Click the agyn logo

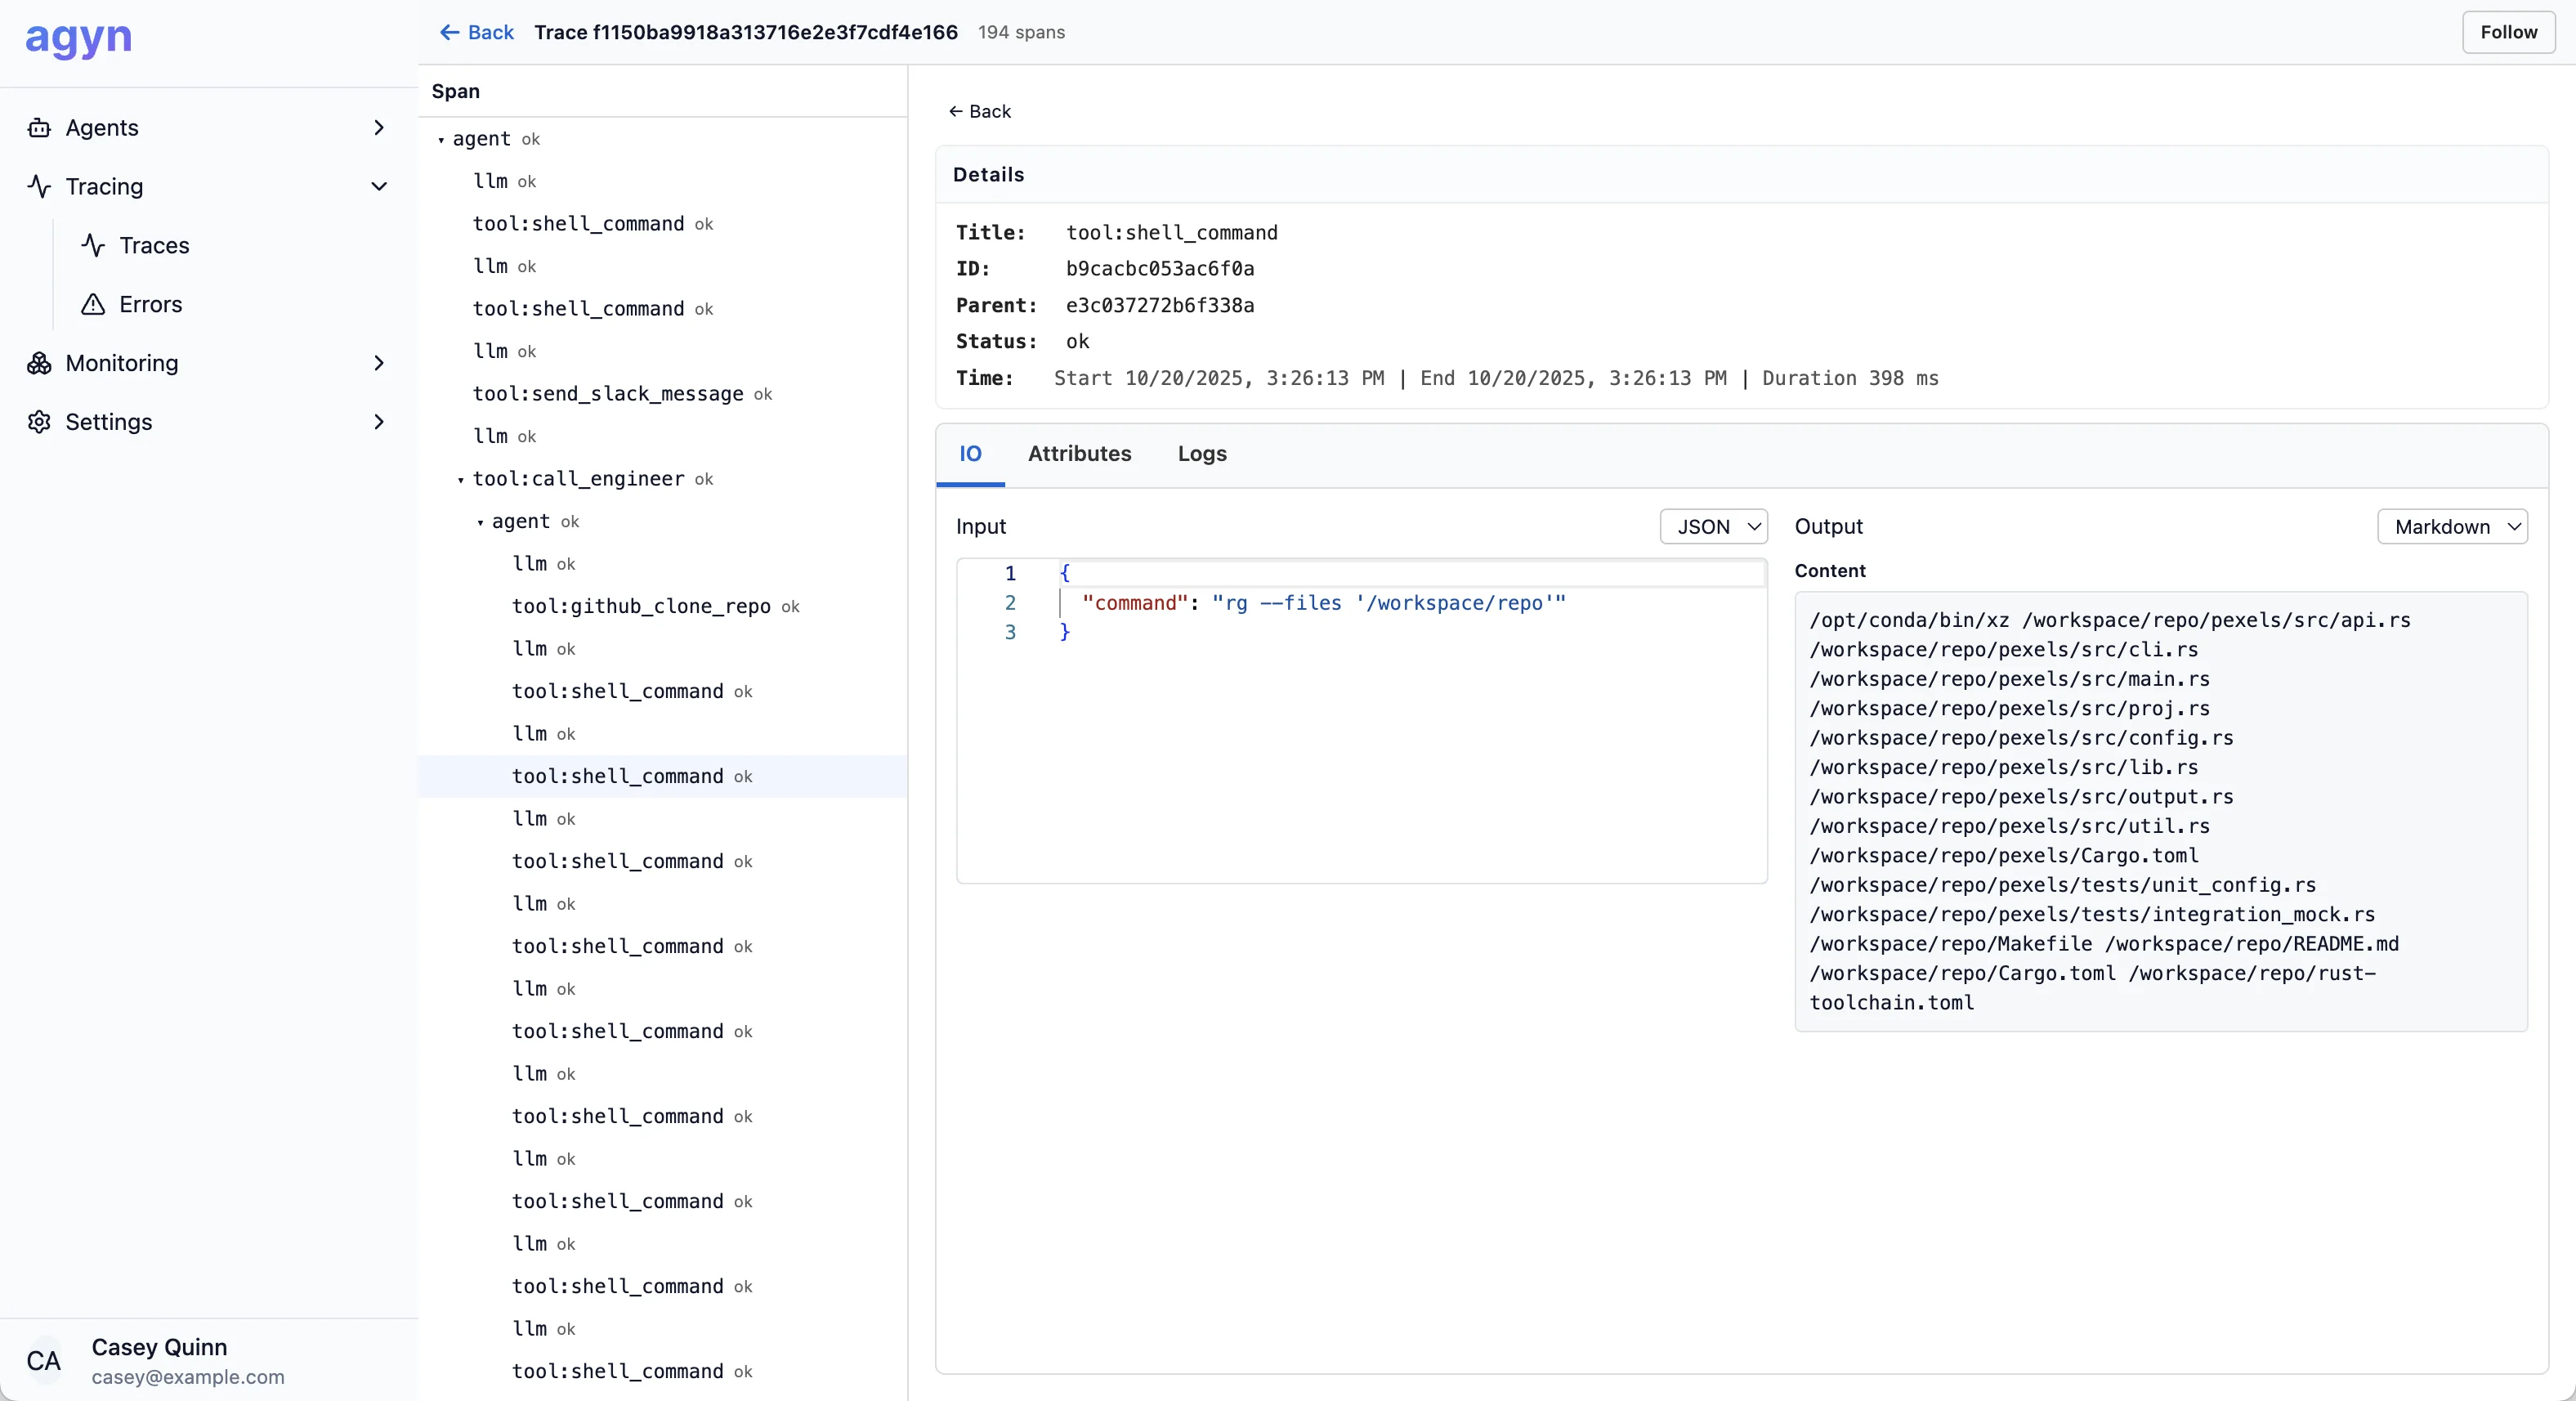[78, 38]
